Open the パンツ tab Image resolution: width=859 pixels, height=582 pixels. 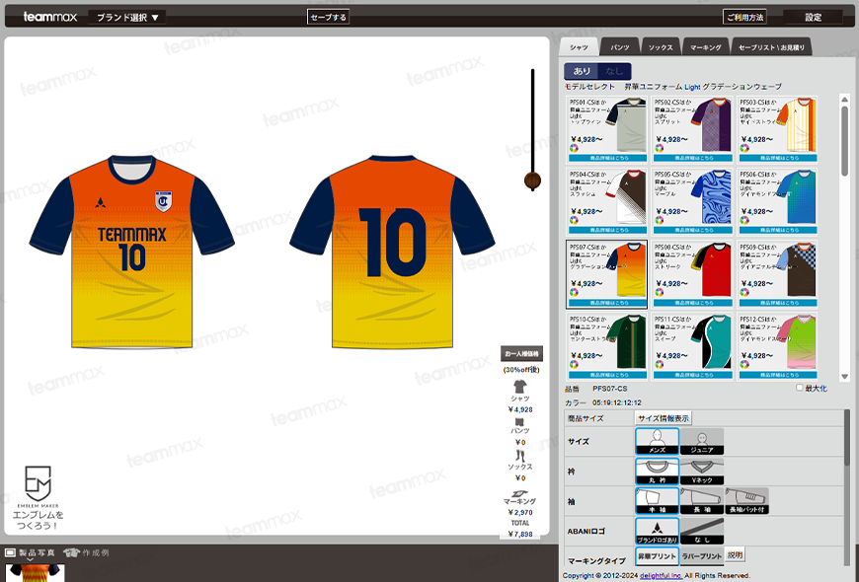point(620,47)
